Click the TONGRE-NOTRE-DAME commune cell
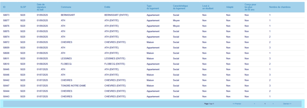Viewport: 307px width, 108px height. click(x=73, y=86)
